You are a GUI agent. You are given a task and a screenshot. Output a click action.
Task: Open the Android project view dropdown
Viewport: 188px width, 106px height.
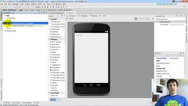9,13
